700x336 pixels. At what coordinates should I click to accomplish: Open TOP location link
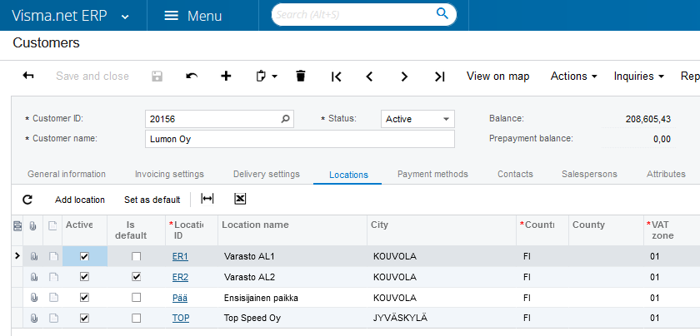pos(181,319)
